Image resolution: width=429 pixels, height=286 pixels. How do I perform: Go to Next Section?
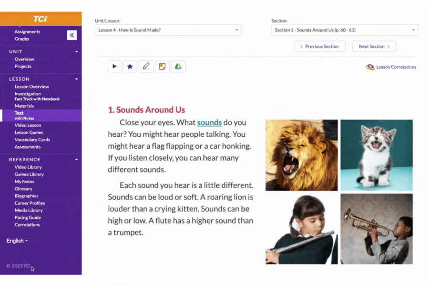374,47
